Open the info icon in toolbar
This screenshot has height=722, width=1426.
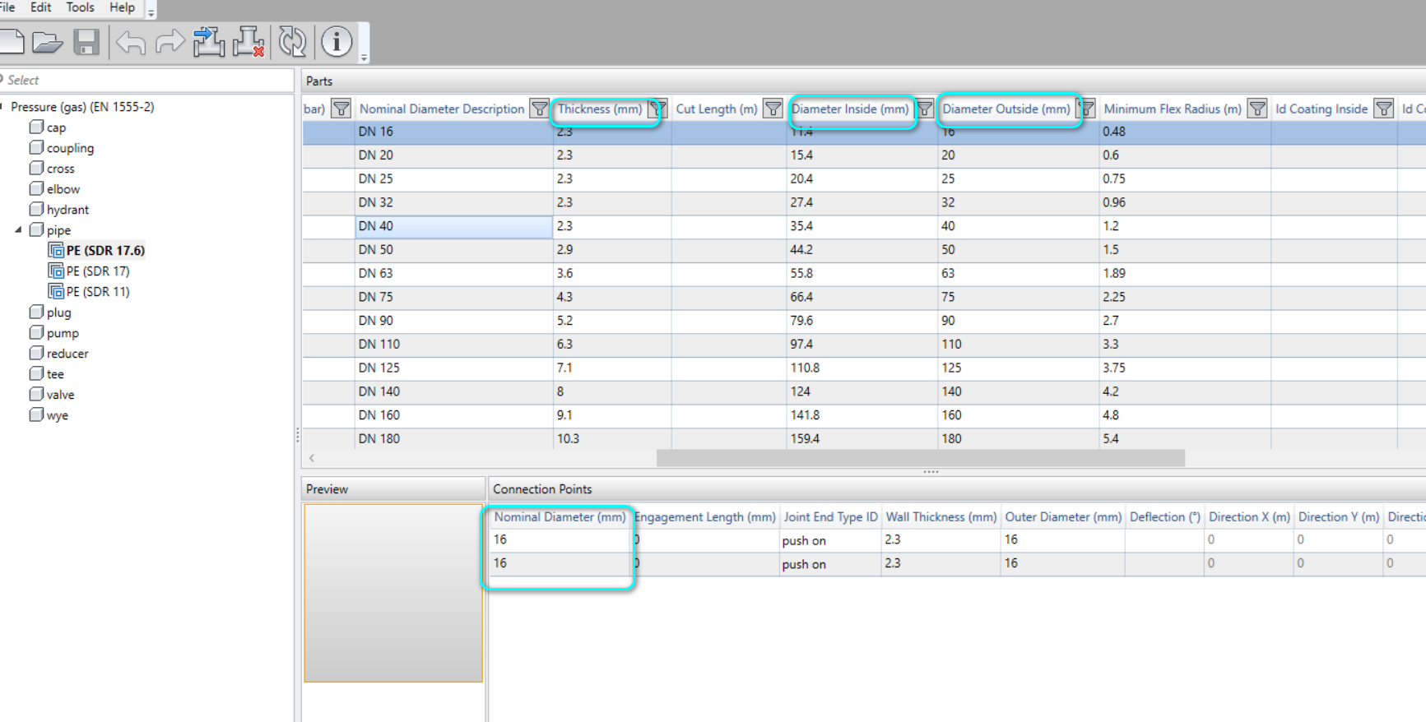(337, 42)
